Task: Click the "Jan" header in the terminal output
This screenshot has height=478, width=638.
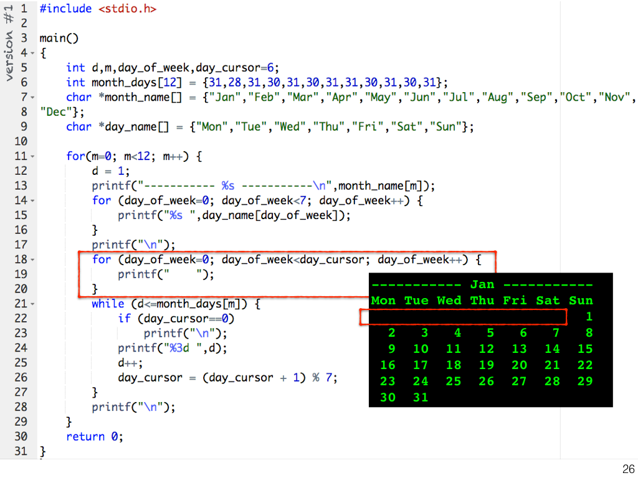Action: (482, 285)
